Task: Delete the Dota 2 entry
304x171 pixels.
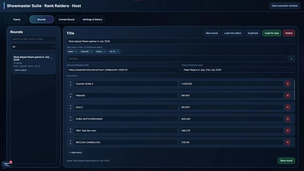Action: pos(288,107)
